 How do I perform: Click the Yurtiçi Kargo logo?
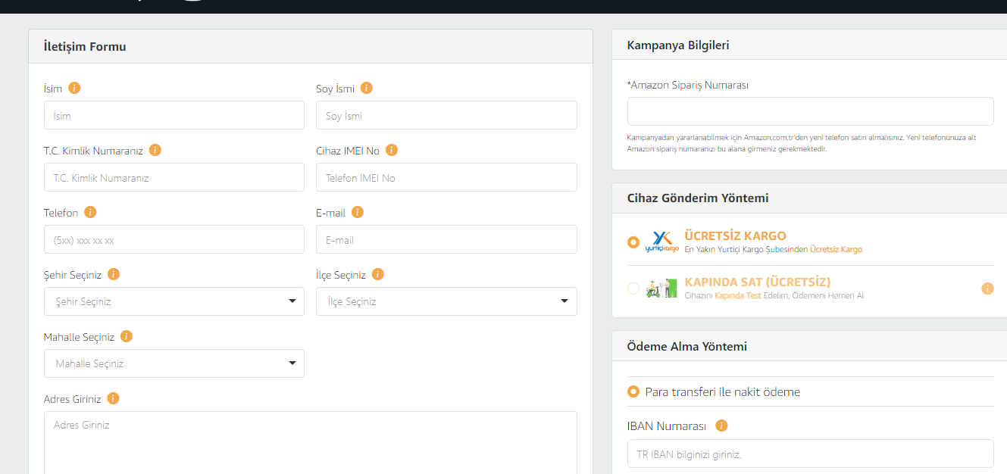tap(662, 242)
